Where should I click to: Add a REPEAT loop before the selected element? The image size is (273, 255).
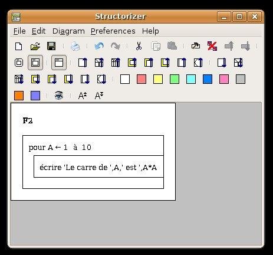click(x=165, y=63)
